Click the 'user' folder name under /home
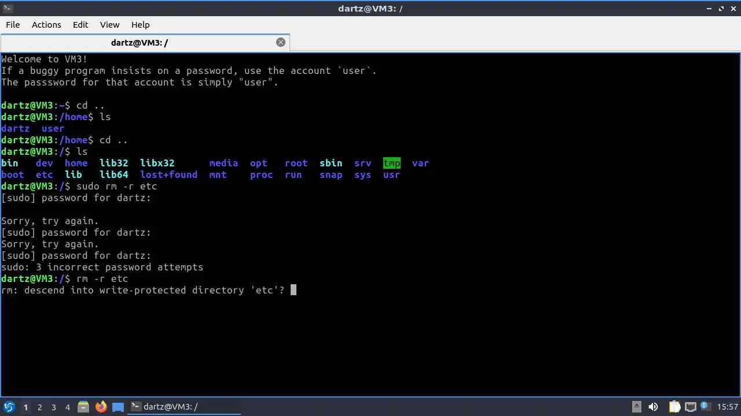The image size is (741, 416). (53, 129)
